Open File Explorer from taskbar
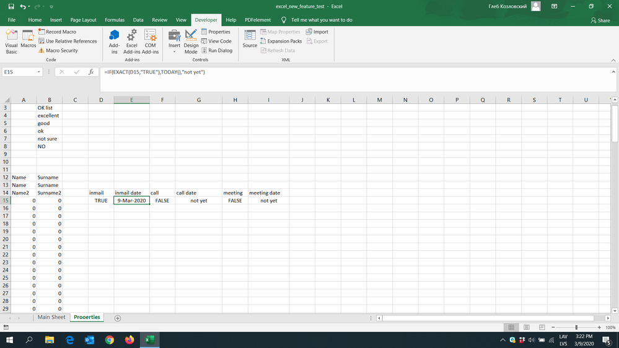The height and width of the screenshot is (348, 619). (50, 340)
